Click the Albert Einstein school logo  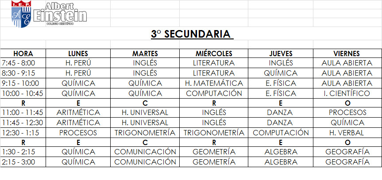tap(49, 13)
